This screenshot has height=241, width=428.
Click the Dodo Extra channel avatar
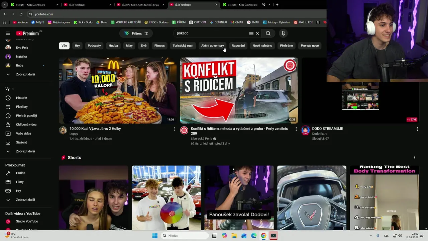coord(305,130)
